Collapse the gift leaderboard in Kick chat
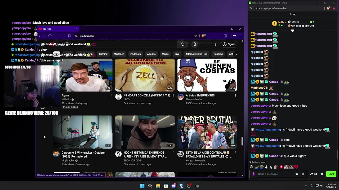This screenshot has width=339, height=190. (293, 31)
